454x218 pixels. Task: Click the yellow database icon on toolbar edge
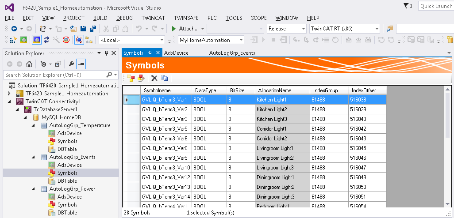450,40
